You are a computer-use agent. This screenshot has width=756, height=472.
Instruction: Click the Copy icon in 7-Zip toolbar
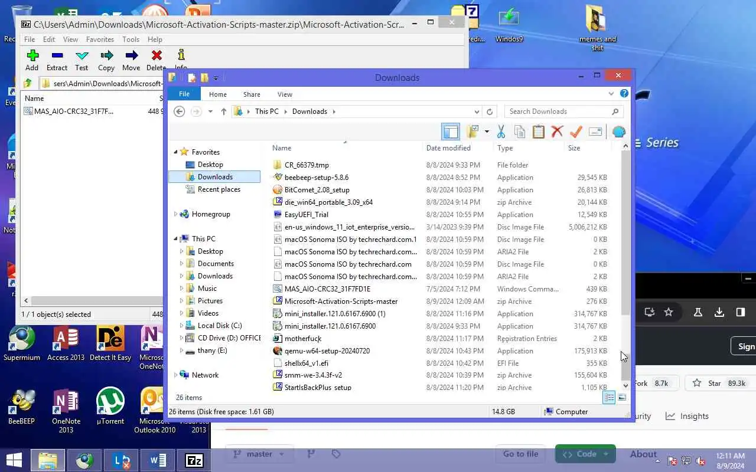(x=106, y=56)
